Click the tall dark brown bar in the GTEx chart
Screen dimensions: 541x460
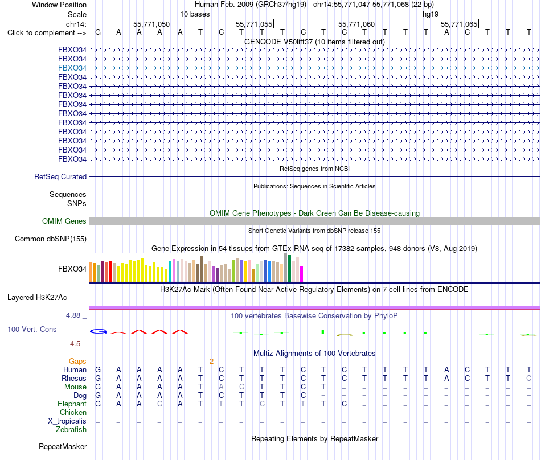pos(202,269)
